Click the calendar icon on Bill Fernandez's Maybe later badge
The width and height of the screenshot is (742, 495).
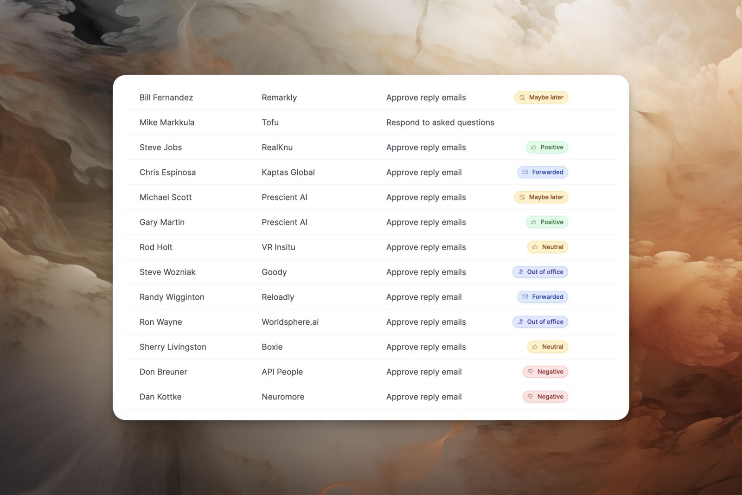tap(522, 97)
